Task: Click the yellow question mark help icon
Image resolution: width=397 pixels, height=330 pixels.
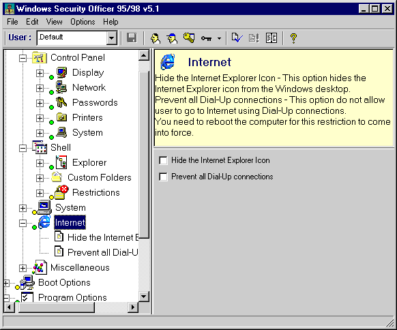Action: 293,38
